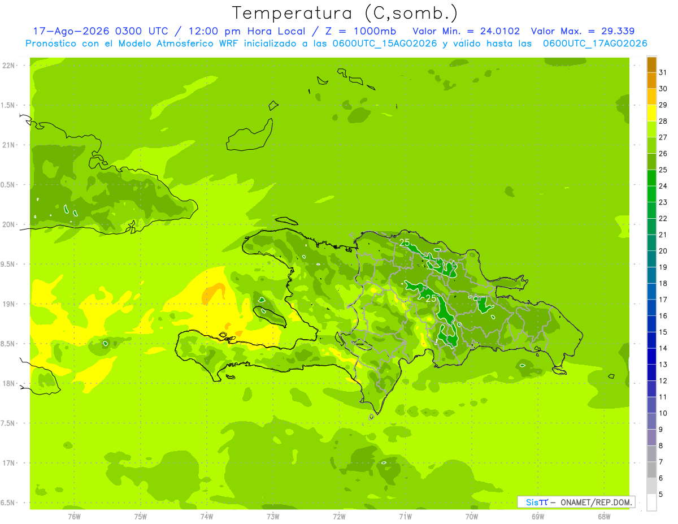Click the '20' legend value

point(663,251)
